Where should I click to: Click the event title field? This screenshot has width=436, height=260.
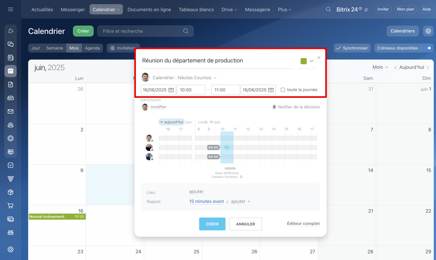tap(217, 61)
